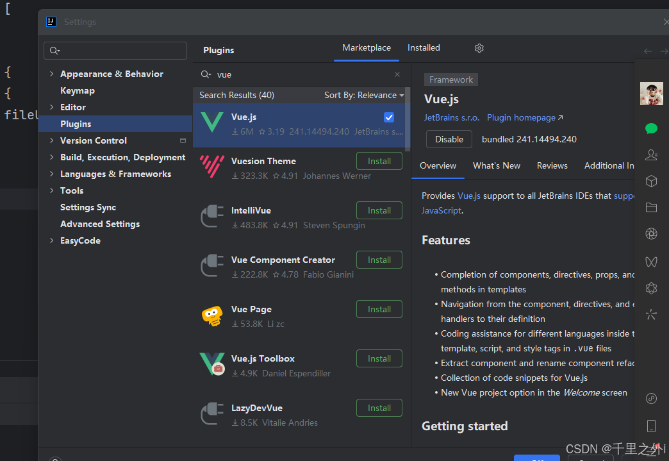Click the phone icon in right sidebar
The image size is (669, 461).
pyautogui.click(x=651, y=426)
